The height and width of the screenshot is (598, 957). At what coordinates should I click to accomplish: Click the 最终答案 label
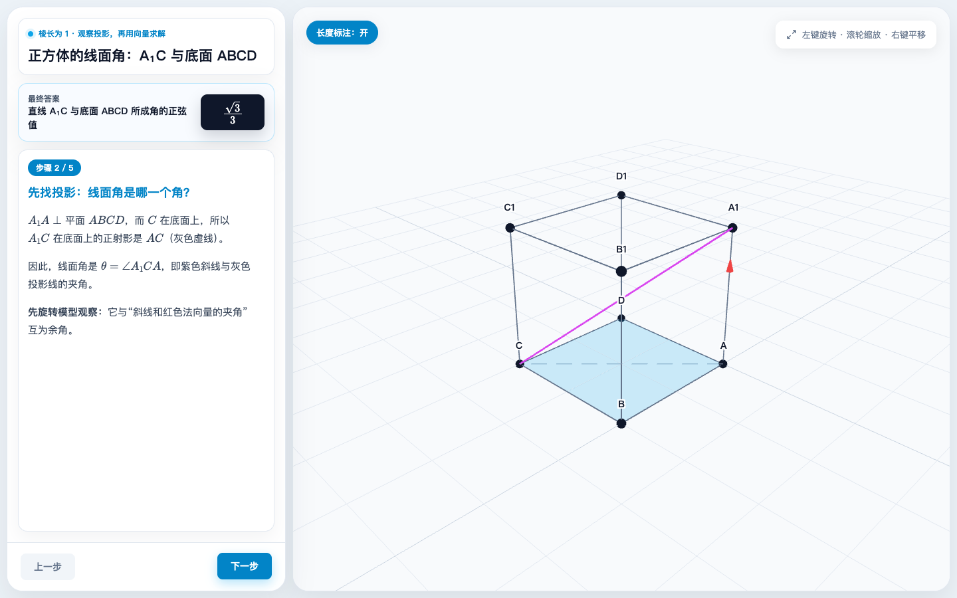[x=44, y=99]
